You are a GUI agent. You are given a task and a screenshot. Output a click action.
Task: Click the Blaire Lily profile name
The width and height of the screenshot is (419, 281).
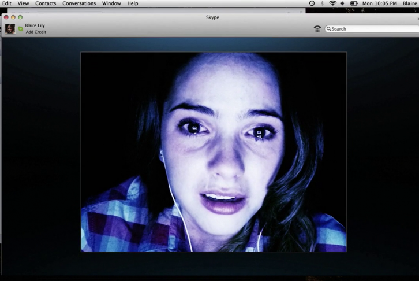click(35, 25)
